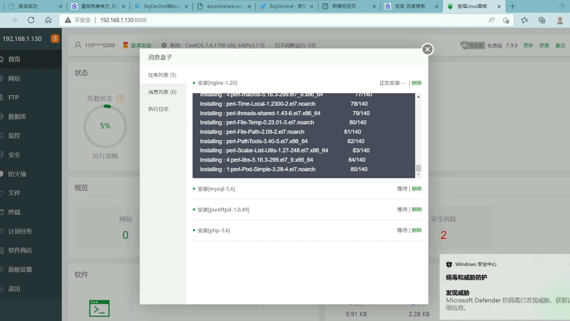Click the system gear icon before 系统

[164, 45]
